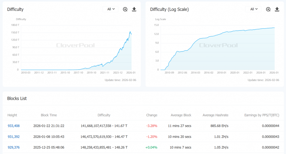Image resolution: width=286 pixels, height=154 pixels.
Task: Expand the All dropdown on Log Scale chart
Action: (x=254, y=9)
